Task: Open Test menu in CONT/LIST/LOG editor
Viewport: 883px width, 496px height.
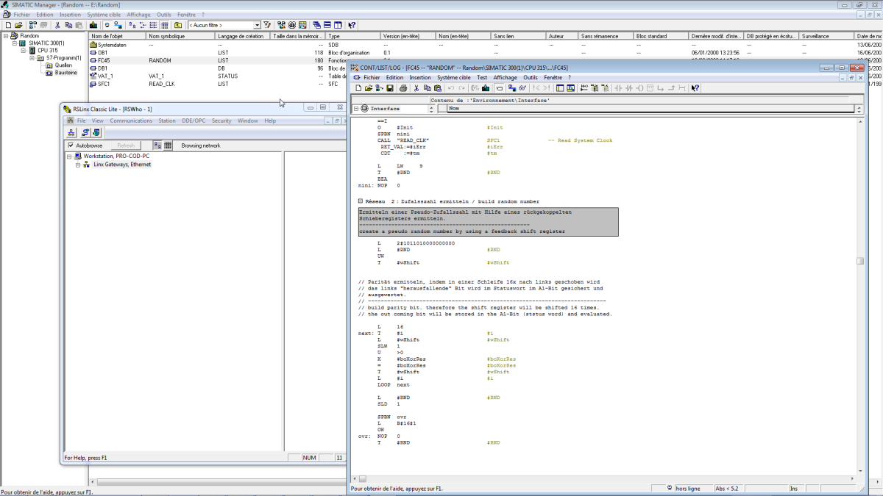Action: coord(482,77)
